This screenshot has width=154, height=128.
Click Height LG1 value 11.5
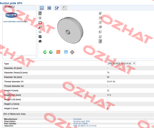pyautogui.click(x=109, y=95)
